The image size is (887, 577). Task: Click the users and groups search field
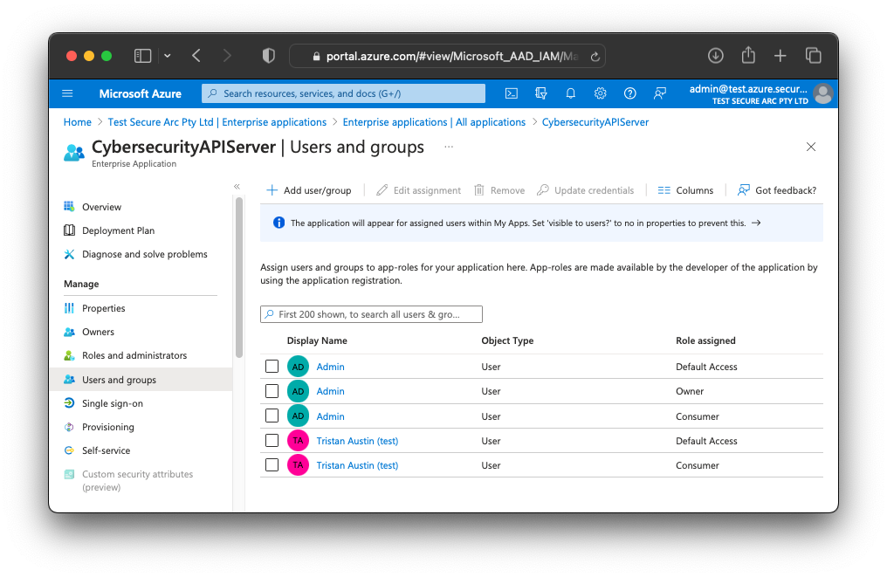(371, 314)
